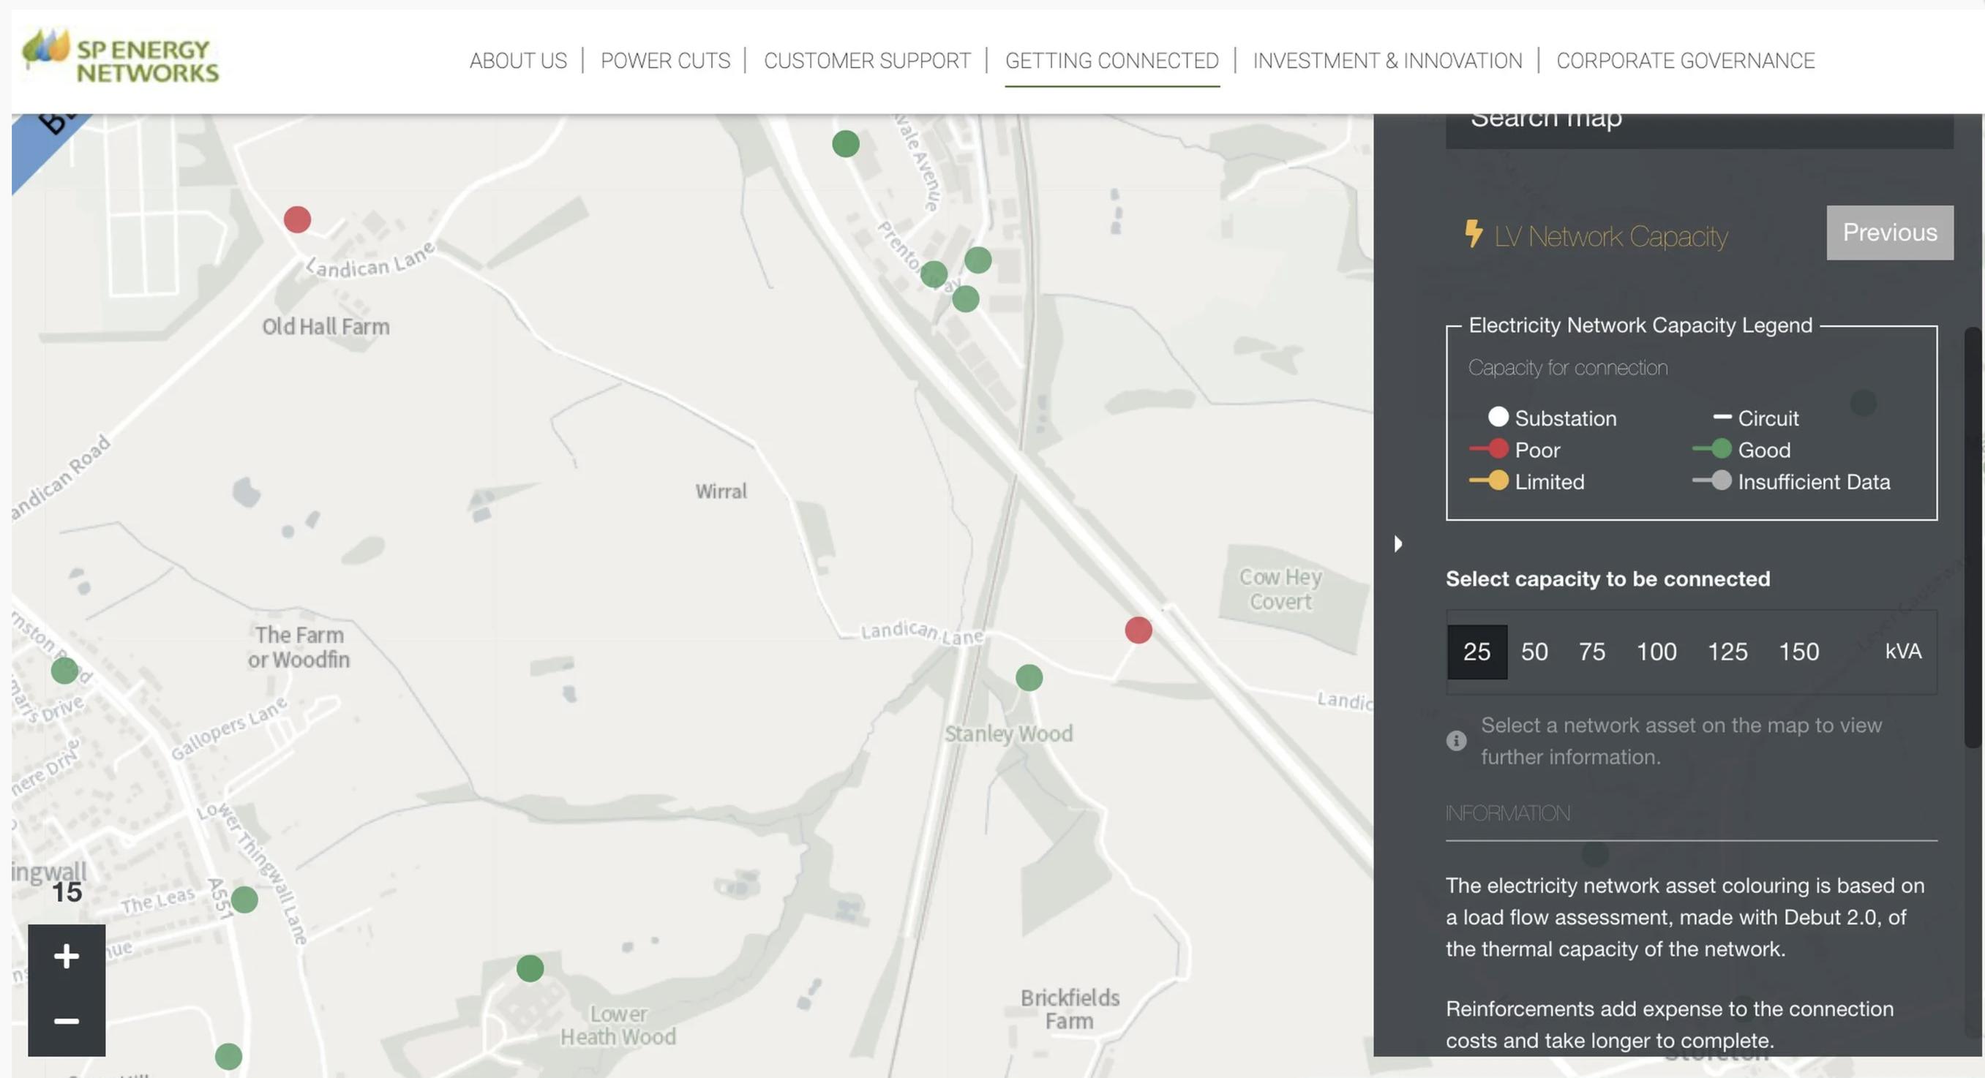Click the Wirral map label
The image size is (1985, 1078).
pyautogui.click(x=721, y=491)
